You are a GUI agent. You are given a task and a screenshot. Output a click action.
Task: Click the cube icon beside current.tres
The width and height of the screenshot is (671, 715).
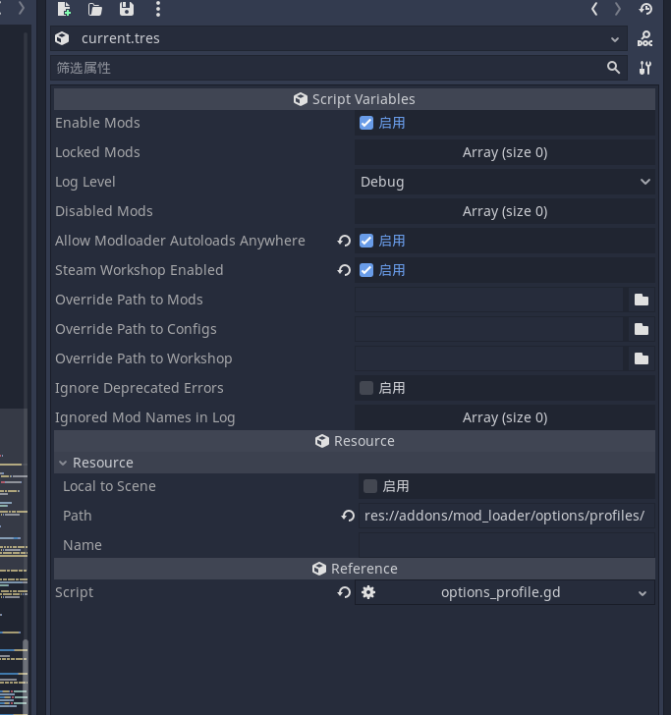point(62,38)
